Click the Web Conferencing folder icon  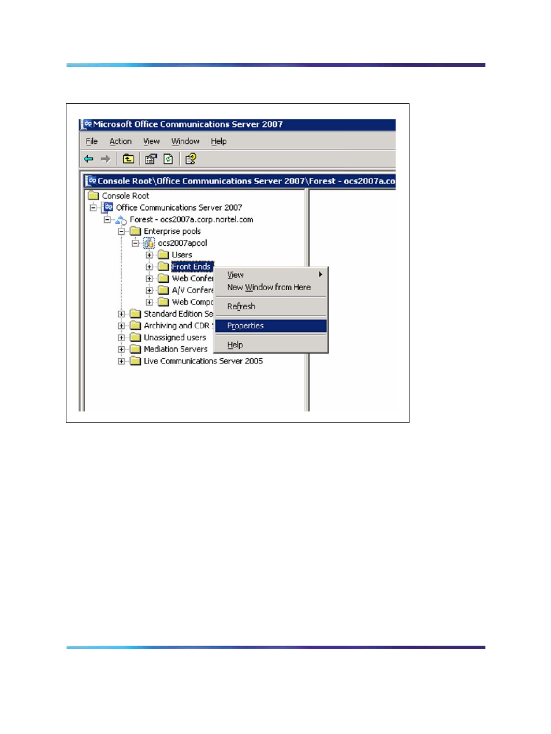(163, 279)
